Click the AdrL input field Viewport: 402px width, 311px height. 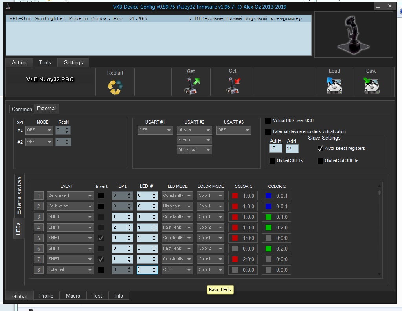[x=292, y=149]
